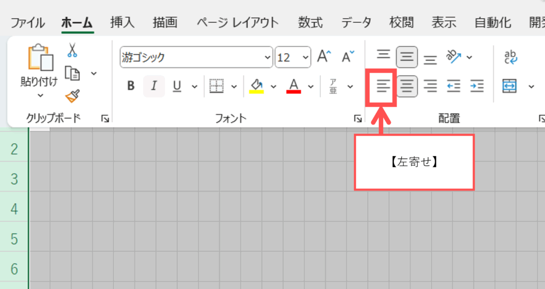Increase font size with large A icon
This screenshot has height=289, width=545.
point(324,57)
